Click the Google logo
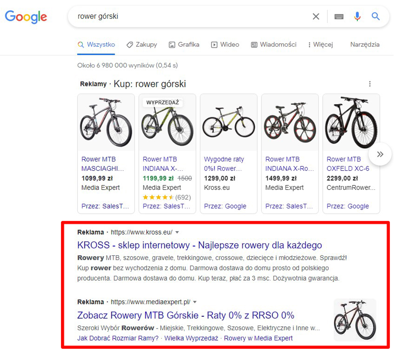Screen dimensions: 399x355 [x=26, y=17]
